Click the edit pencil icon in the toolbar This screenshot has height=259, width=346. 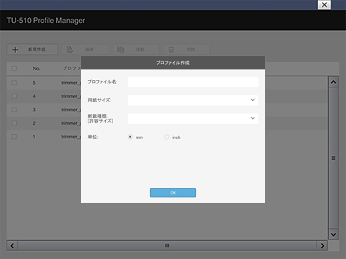[x=70, y=49]
